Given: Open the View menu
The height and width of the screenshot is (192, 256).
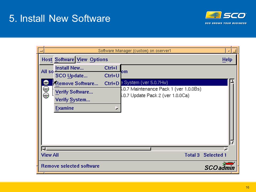Looking at the screenshot, I should click(x=82, y=59).
